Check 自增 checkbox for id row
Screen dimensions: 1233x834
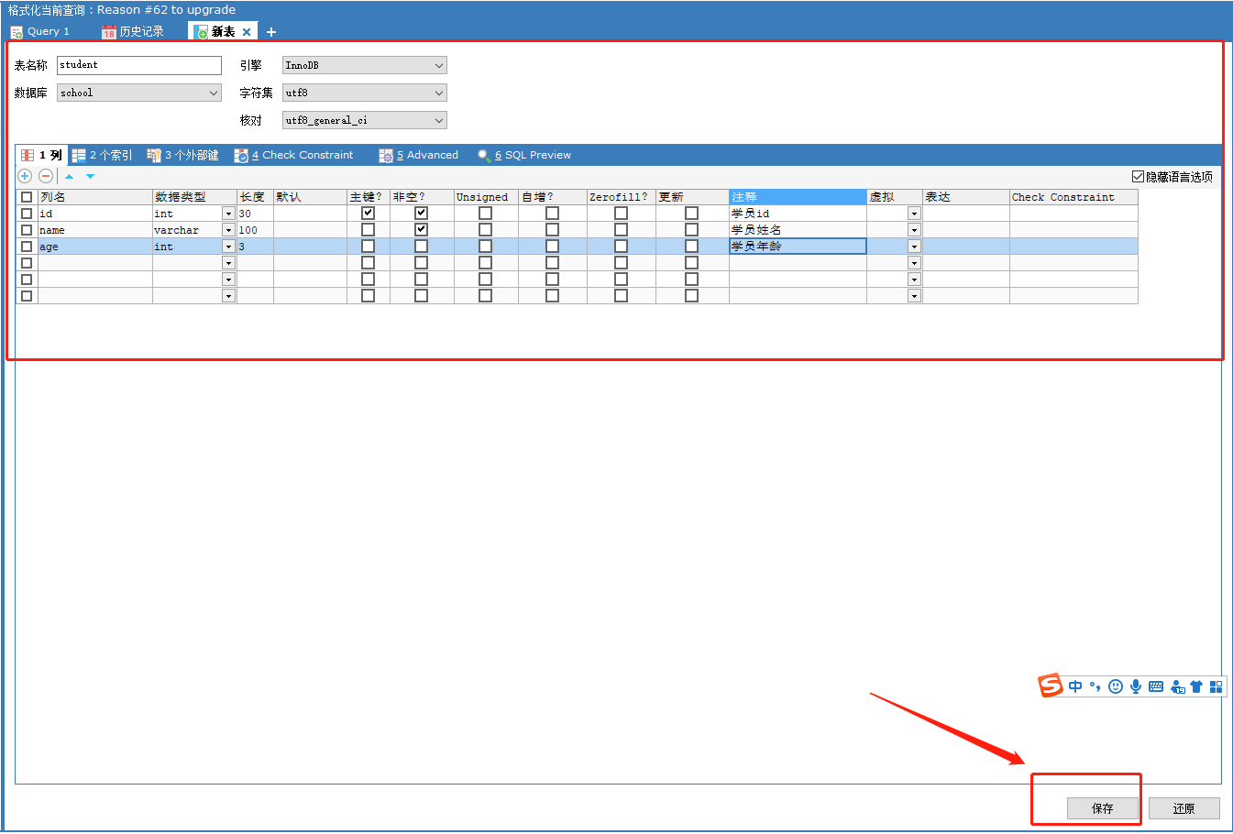[552, 213]
